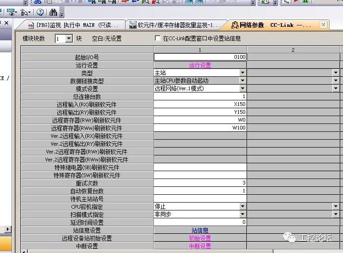
Task: Open 模式设置 dropdown in column 1
Action: coord(242,88)
